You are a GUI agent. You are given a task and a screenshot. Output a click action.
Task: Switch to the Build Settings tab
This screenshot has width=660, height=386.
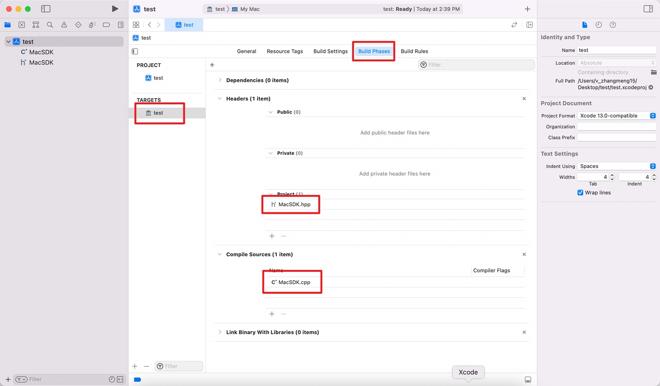pos(330,51)
